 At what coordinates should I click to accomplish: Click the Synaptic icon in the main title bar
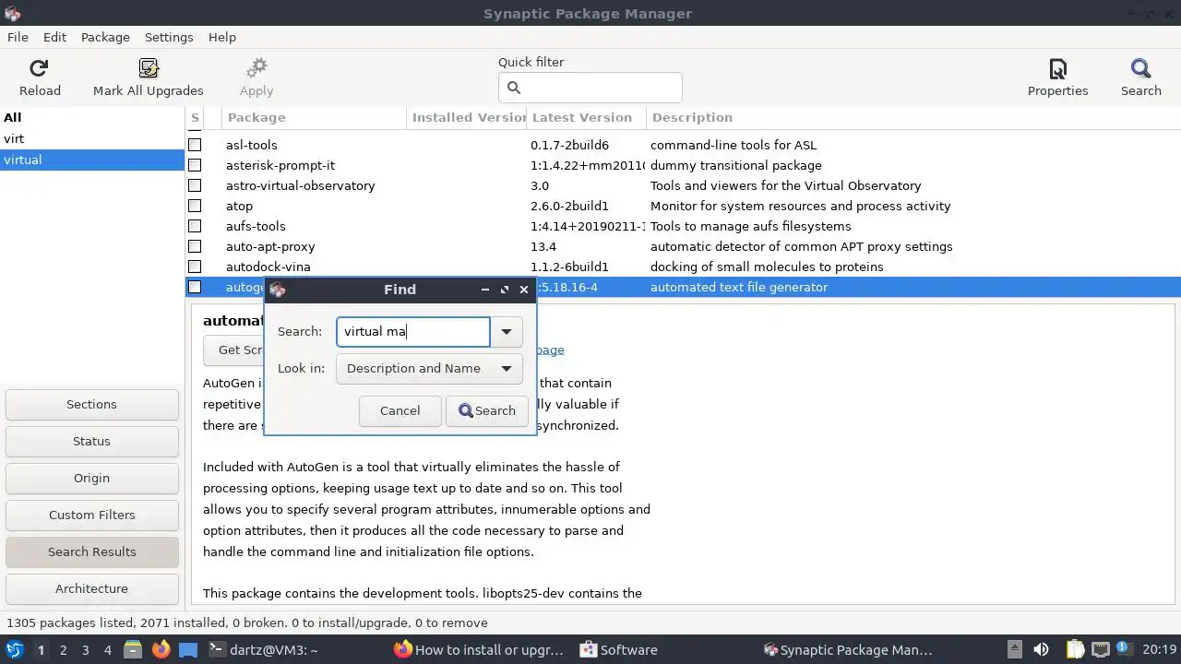pyautogui.click(x=12, y=13)
